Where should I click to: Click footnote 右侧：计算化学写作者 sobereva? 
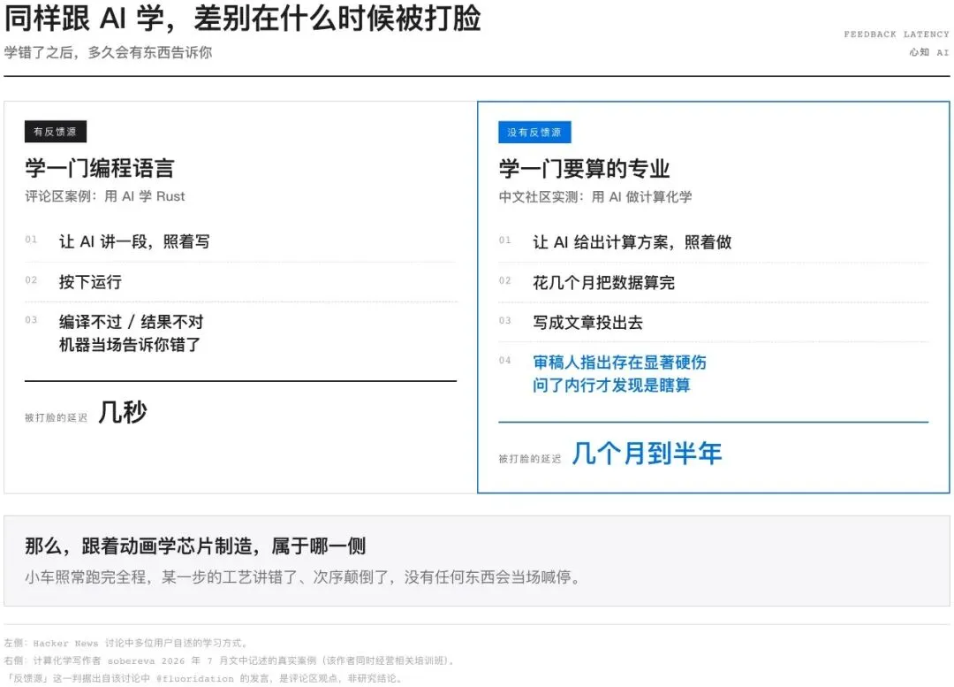[230, 660]
